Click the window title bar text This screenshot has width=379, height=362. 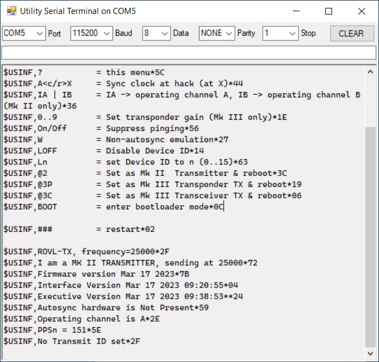[x=78, y=11]
